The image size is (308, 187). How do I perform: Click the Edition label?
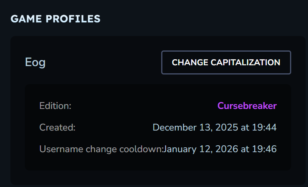coord(55,106)
